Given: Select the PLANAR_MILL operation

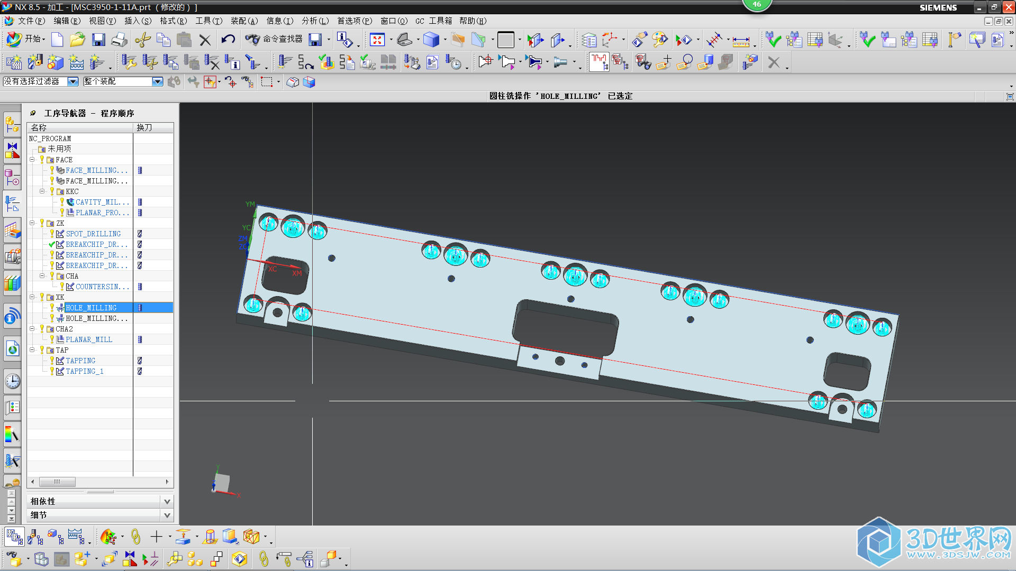Looking at the screenshot, I should tap(89, 339).
